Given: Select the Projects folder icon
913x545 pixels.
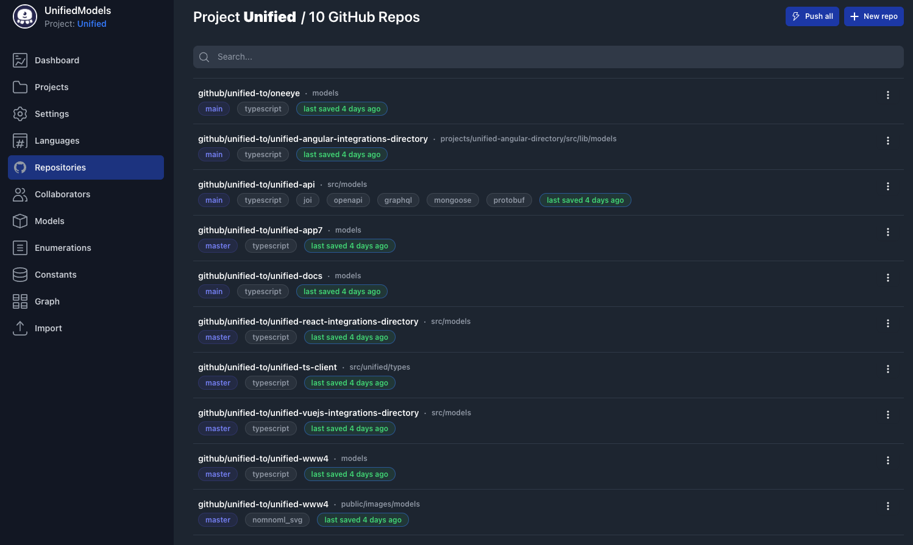Looking at the screenshot, I should pos(21,86).
